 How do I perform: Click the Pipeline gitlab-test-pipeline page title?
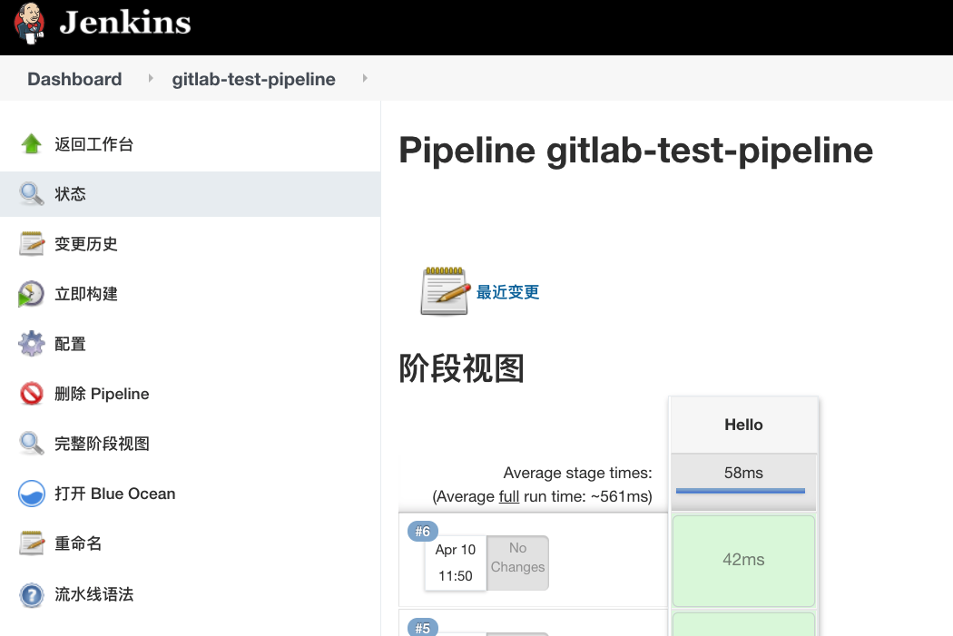tap(635, 150)
